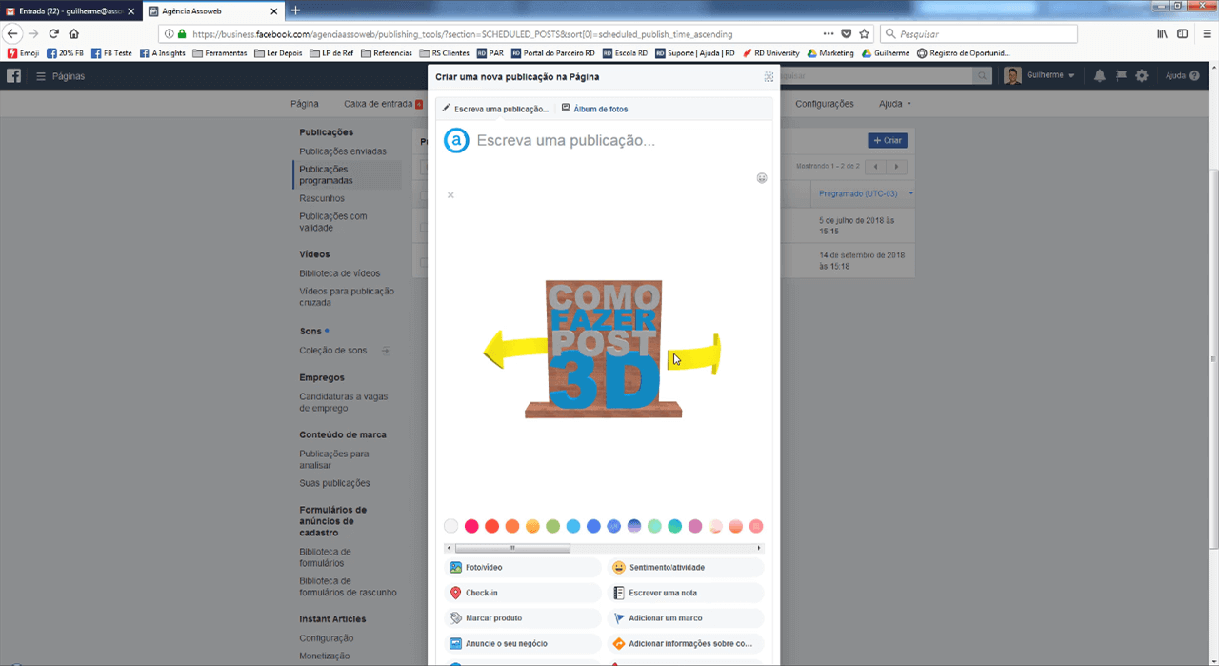Screen dimensions: 1219x666
Task: Select the pink background color swatch
Action: (471, 526)
